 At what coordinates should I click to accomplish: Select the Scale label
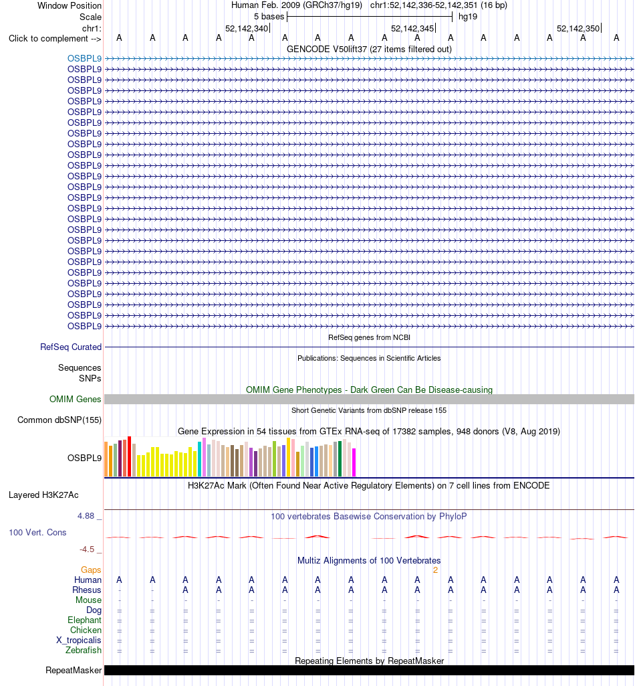coord(90,17)
